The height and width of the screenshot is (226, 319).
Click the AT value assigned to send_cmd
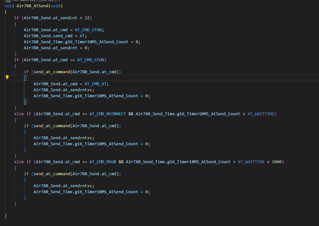pos(82,36)
